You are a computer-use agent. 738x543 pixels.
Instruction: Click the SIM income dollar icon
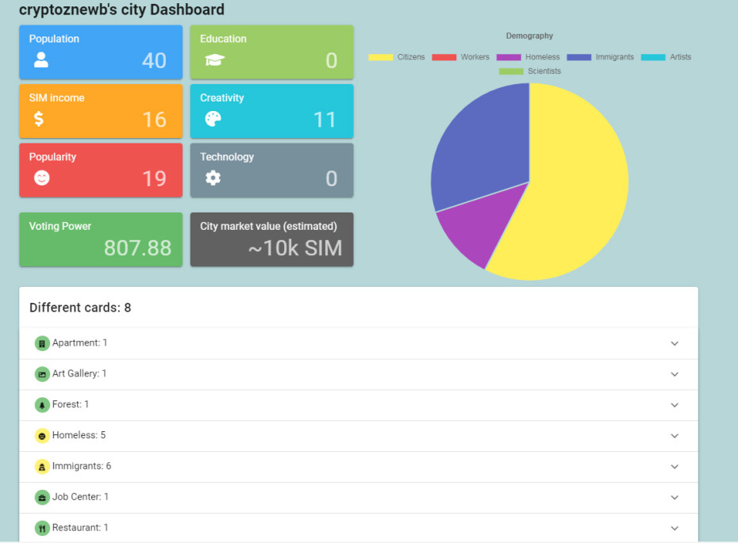pos(39,118)
